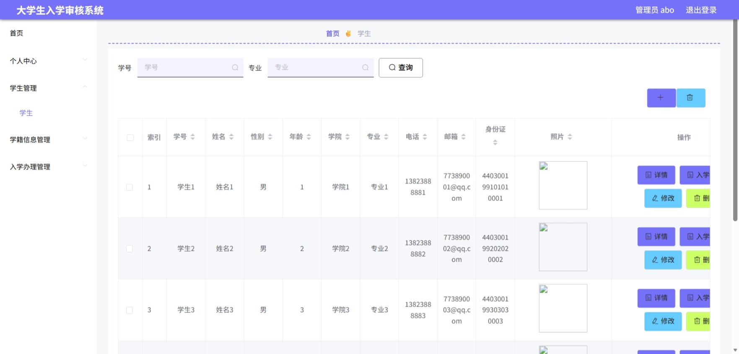
Task: Go to 首页 in the sidebar
Action: [17, 33]
